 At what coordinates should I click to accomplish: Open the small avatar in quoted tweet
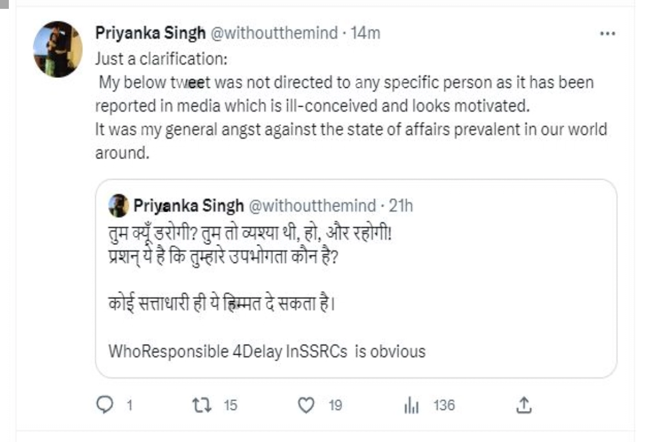point(118,206)
